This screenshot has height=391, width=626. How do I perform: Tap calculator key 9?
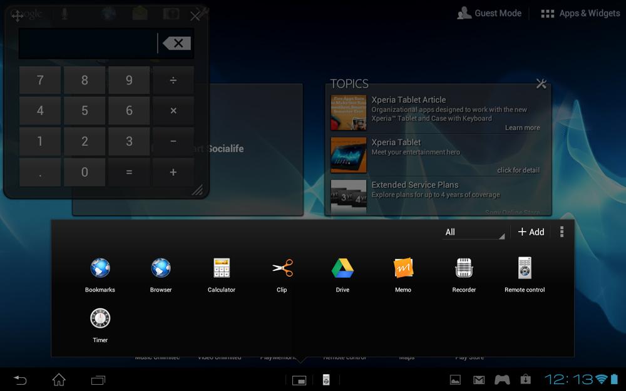[129, 80]
